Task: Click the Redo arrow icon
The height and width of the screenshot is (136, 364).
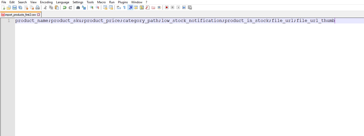Action: click(70, 7)
